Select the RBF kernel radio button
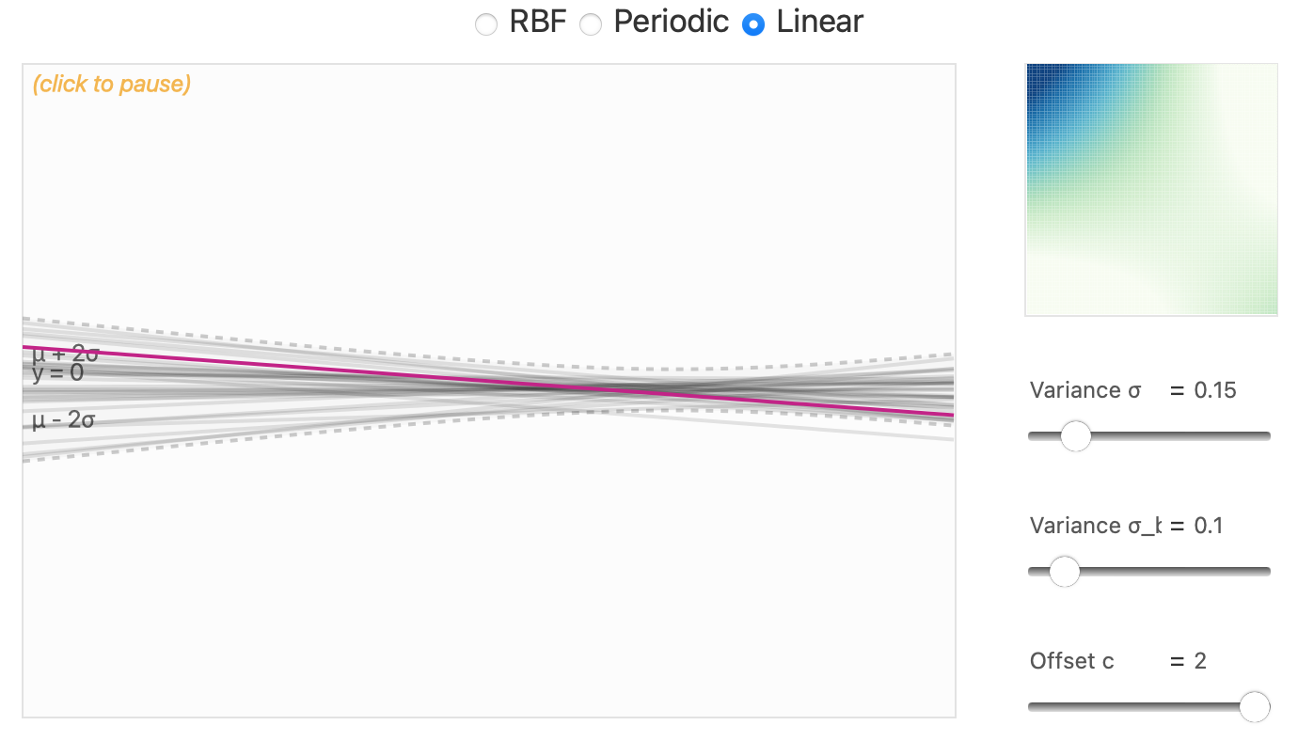Image resolution: width=1298 pixels, height=741 pixels. click(486, 24)
